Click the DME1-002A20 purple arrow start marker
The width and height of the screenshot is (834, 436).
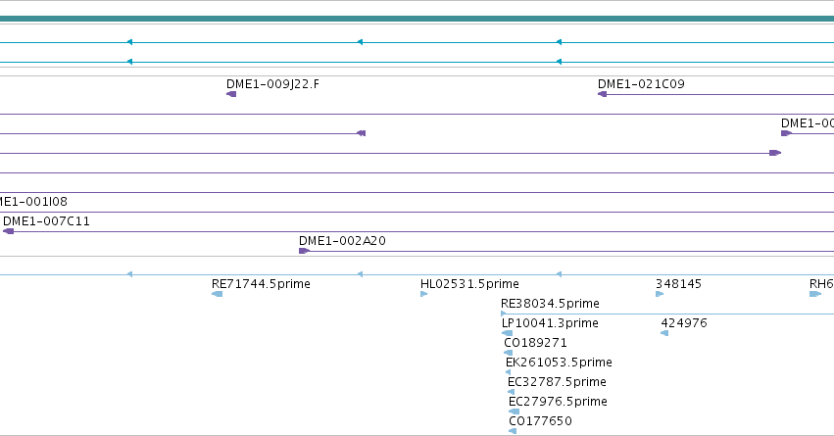pos(304,251)
